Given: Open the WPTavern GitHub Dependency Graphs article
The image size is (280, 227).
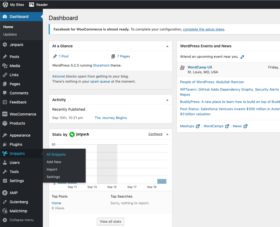Looking at the screenshot, I should [230, 92].
